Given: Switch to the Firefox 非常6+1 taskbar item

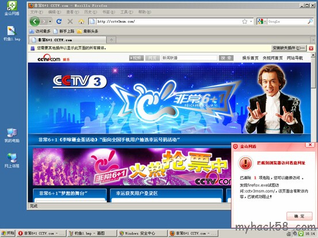Looking at the screenshot, I should 193,233.
